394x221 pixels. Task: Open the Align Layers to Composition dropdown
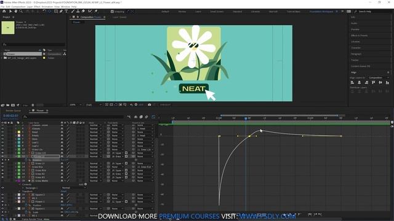[x=379, y=78]
